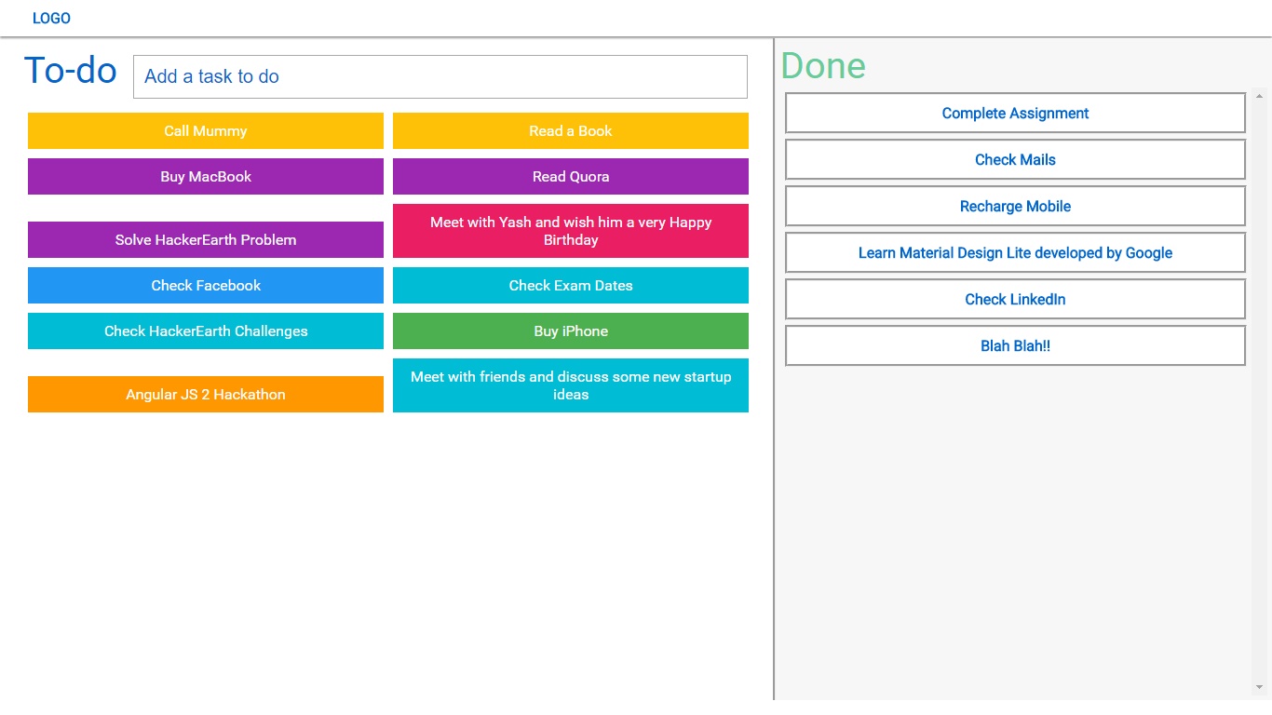Focus the "Add a task to do" field
The image size is (1272, 715).
440,76
